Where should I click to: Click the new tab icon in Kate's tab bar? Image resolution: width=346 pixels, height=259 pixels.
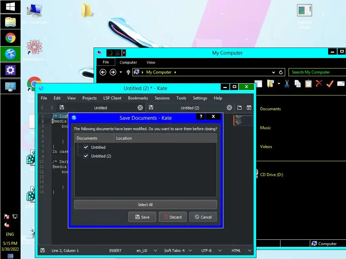click(240, 108)
